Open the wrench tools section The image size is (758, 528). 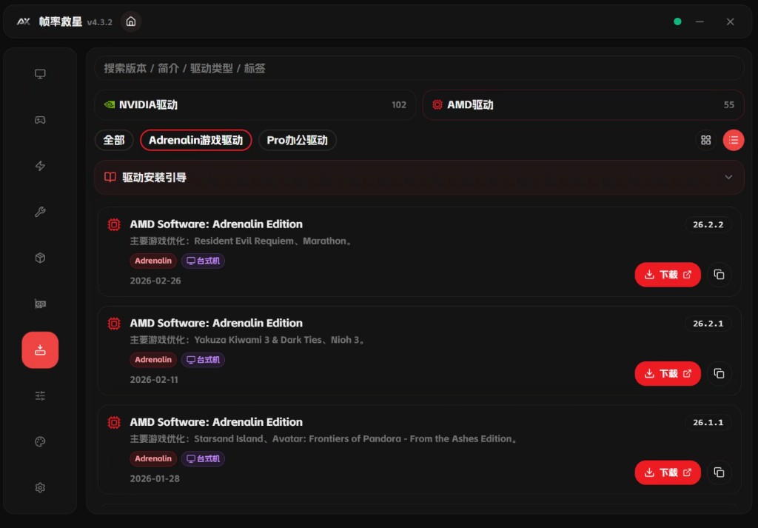point(40,212)
